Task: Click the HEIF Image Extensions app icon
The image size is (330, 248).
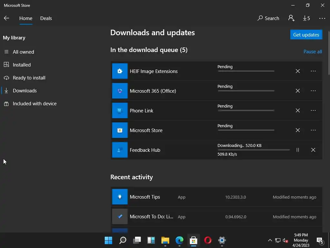Action: (x=120, y=71)
